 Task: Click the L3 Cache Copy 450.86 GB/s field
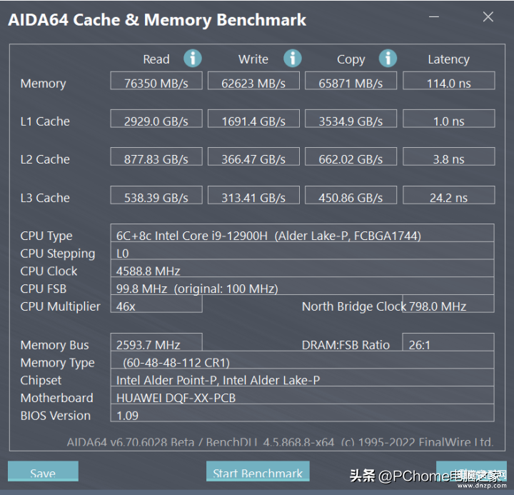coord(351,195)
